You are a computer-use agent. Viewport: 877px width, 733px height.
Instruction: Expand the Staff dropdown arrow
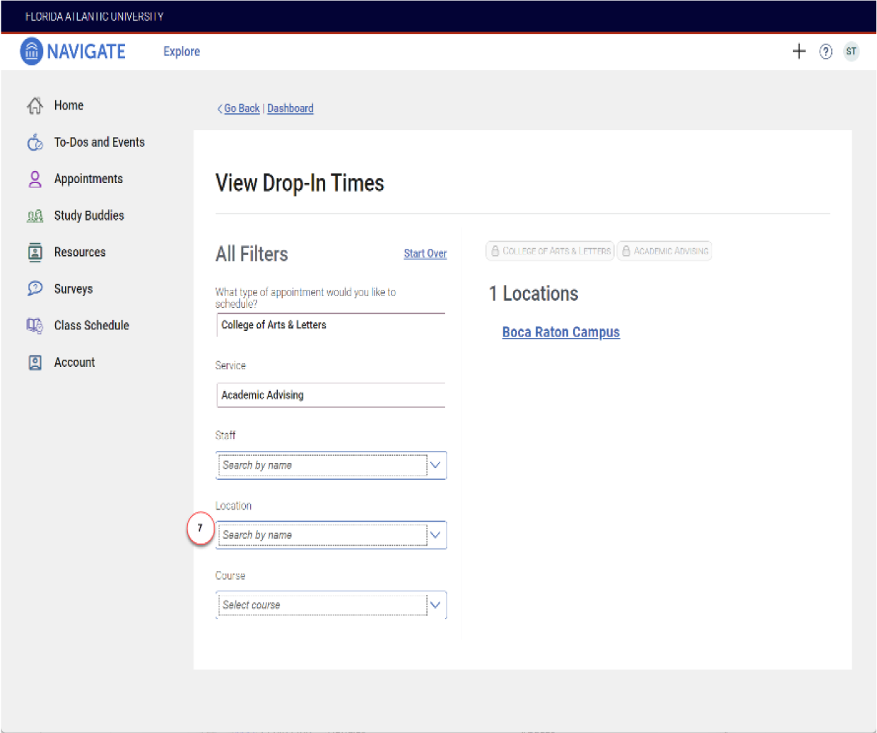pos(435,465)
